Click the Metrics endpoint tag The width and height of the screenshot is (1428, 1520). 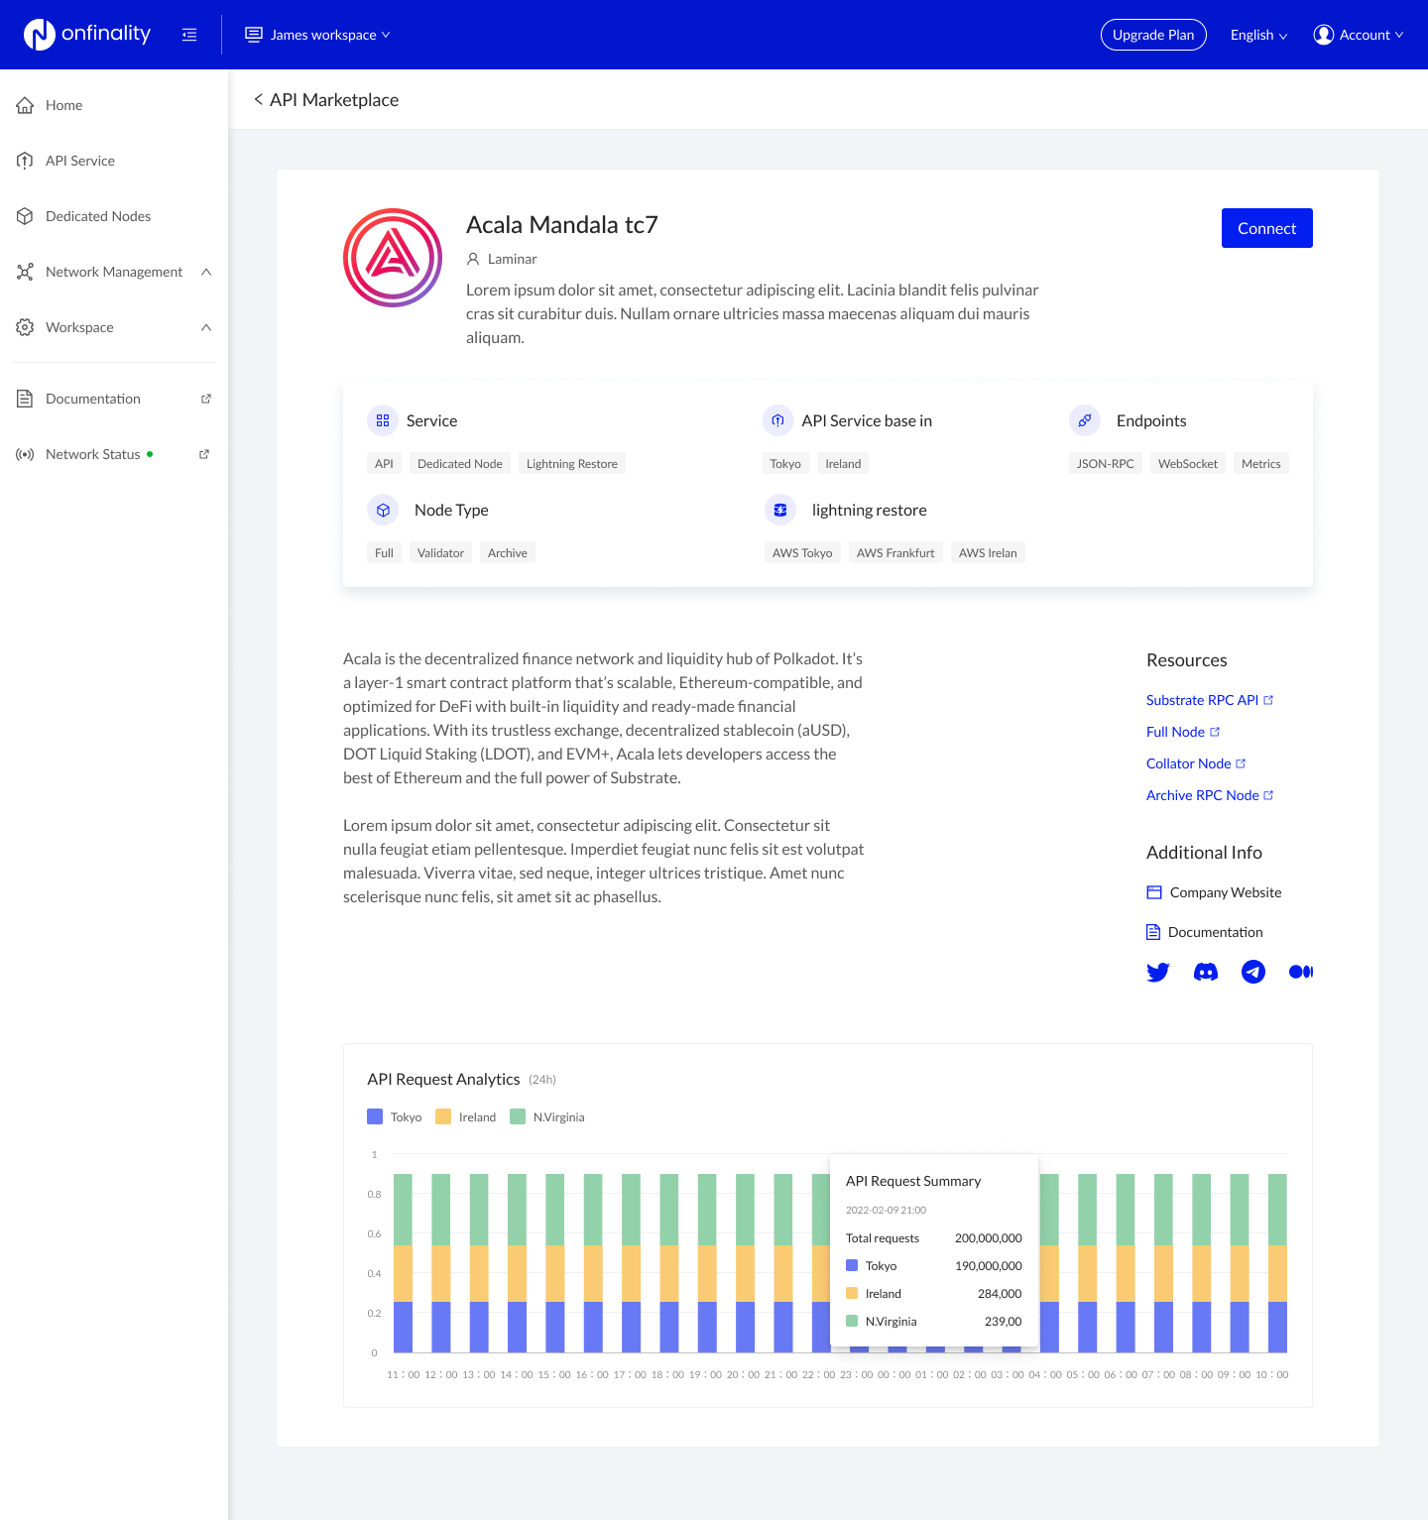(x=1261, y=463)
